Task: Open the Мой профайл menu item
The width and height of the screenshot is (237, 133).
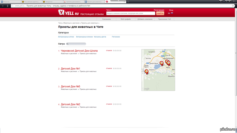Action: click(126, 19)
